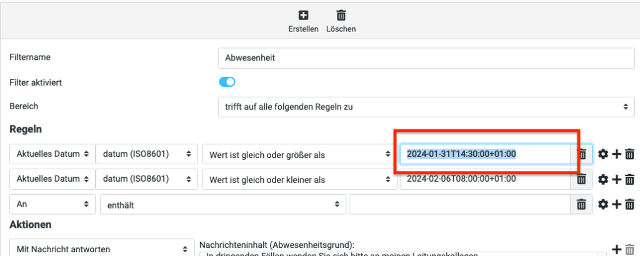Open gear settings for the 'An' rule

pos(603,204)
